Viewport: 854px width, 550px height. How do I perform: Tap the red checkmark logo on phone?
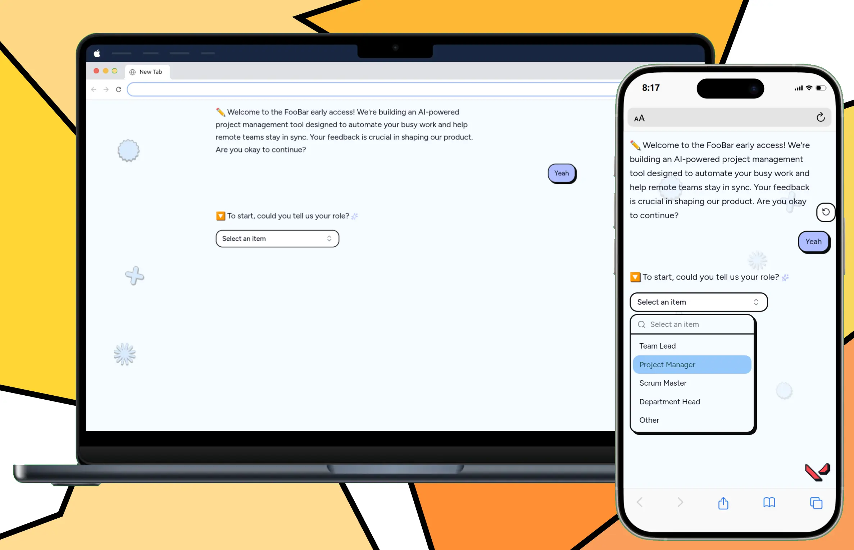817,472
